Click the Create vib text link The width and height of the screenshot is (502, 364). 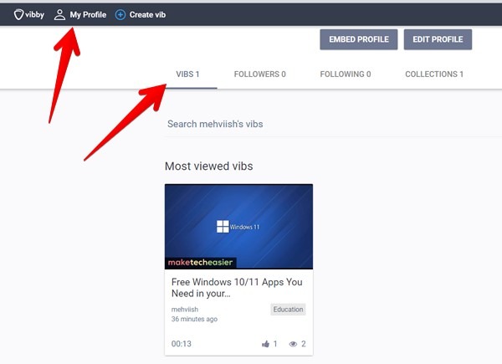point(147,14)
